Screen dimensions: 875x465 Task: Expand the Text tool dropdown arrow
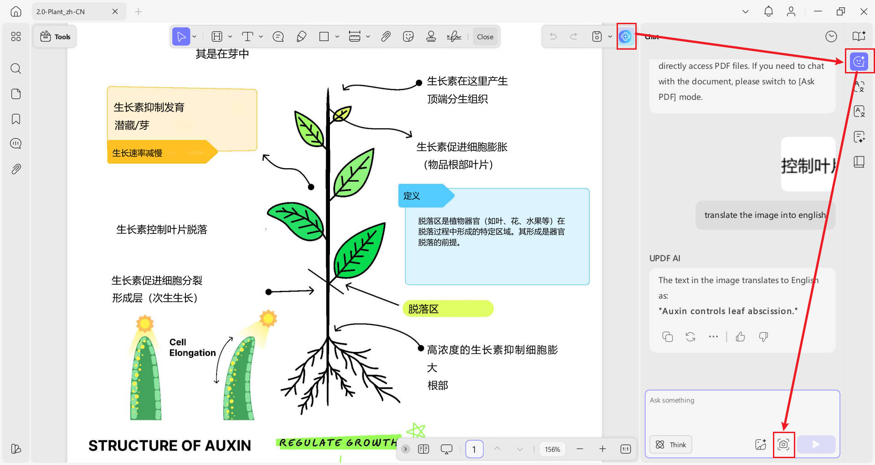pos(261,36)
